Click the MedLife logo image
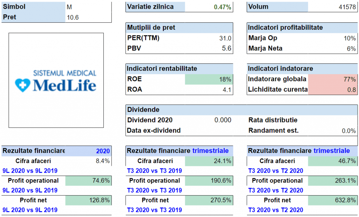The height and width of the screenshot is (217, 359). coord(56,80)
